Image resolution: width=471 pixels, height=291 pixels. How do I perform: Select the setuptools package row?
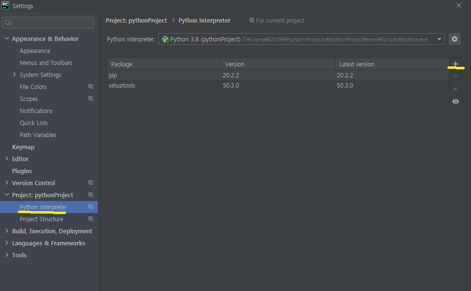[278, 85]
